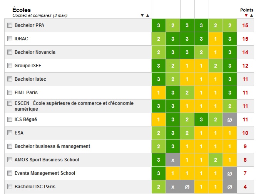This screenshot has width=256, height=194.
Task: Click the Points column header
Action: pyautogui.click(x=247, y=10)
